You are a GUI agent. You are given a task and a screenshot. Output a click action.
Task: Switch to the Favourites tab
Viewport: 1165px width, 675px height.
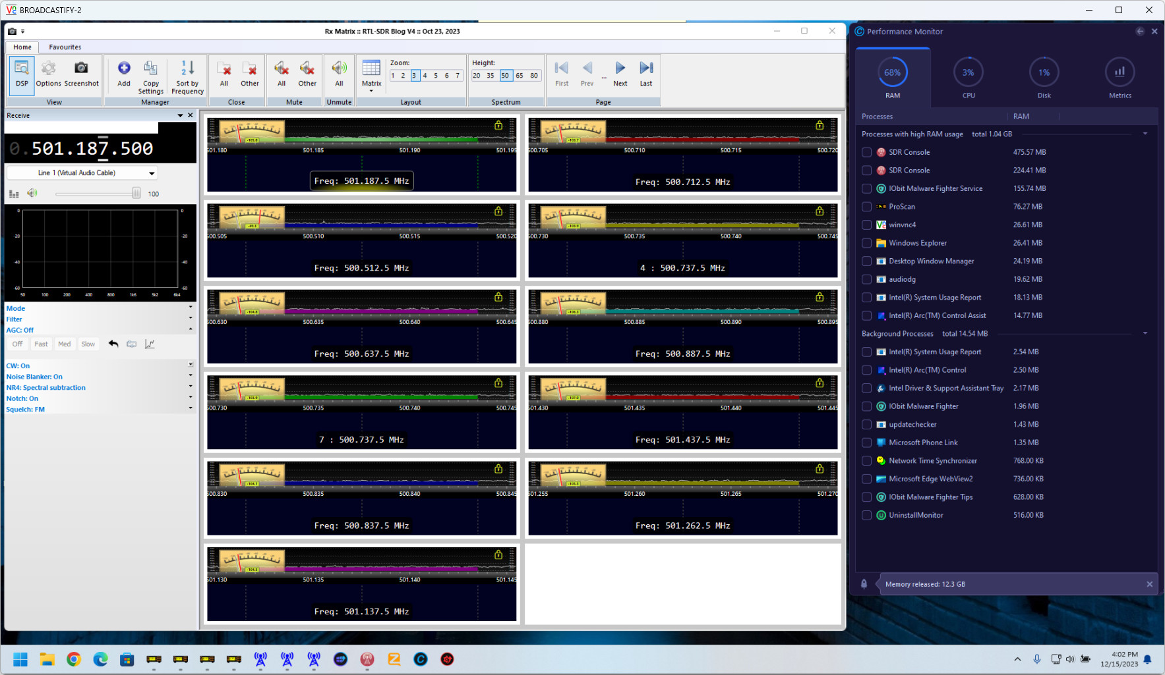coord(65,47)
